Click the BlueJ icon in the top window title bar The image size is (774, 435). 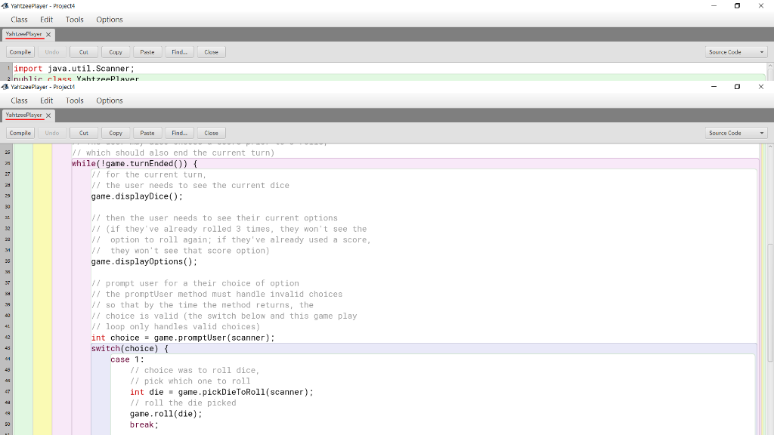[x=6, y=6]
